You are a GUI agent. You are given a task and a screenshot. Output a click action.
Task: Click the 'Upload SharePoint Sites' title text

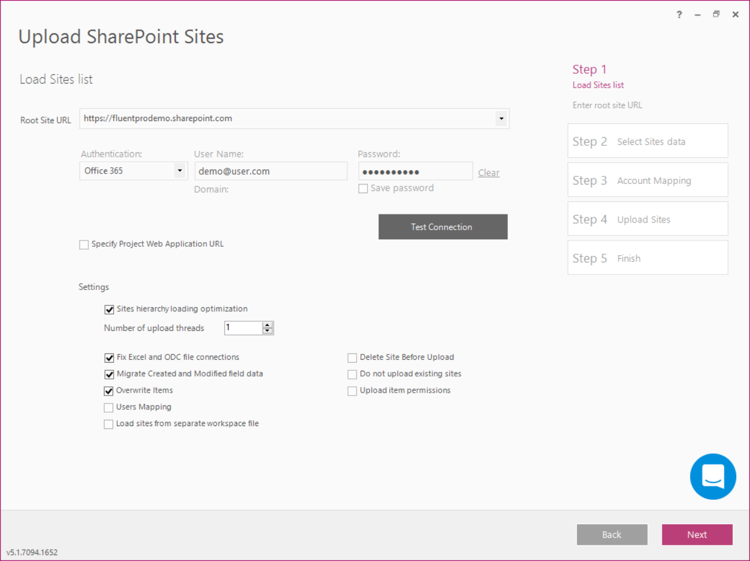point(121,37)
